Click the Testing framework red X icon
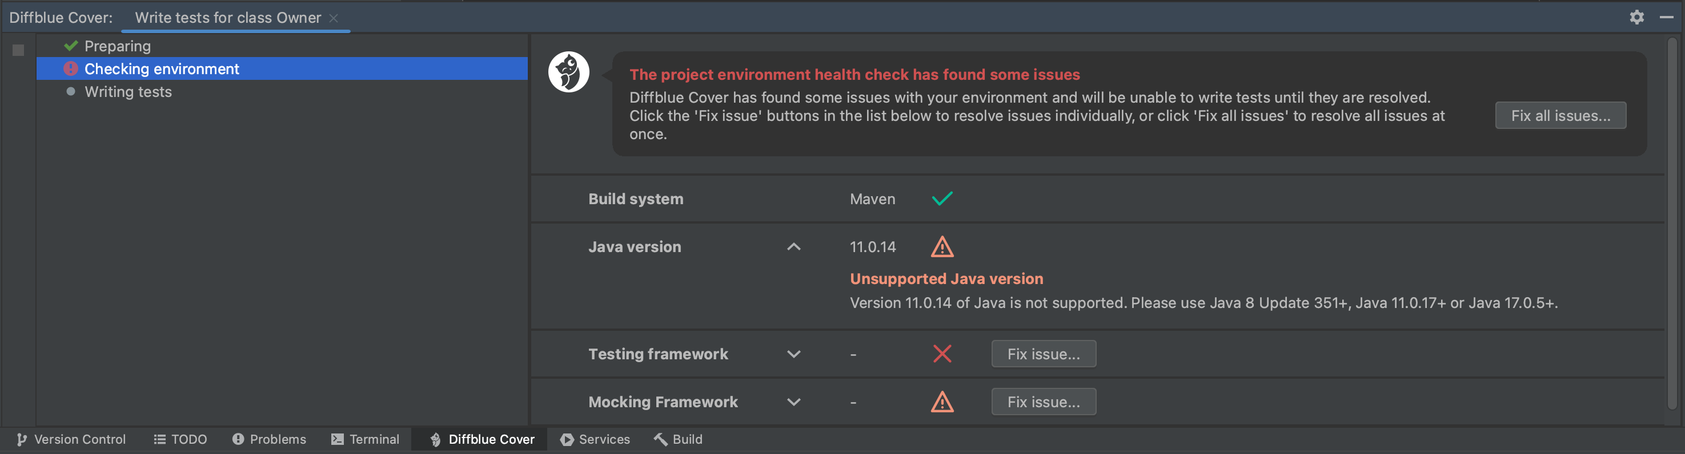This screenshot has width=1685, height=454. point(942,354)
